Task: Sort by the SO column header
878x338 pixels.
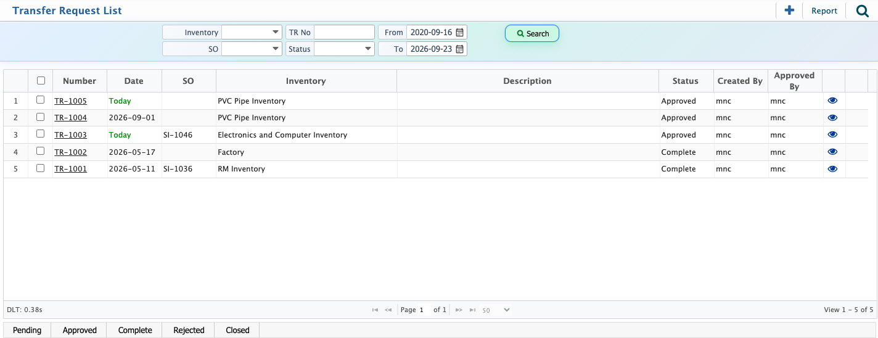Action: click(x=188, y=81)
